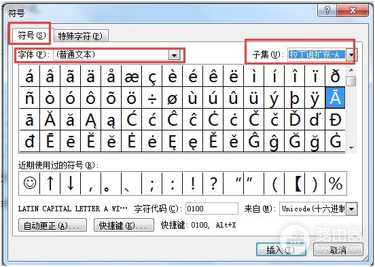Click the 拉丁语扩充-A subset field
Image resolution: width=375 pixels, height=267 pixels.
tap(317, 55)
